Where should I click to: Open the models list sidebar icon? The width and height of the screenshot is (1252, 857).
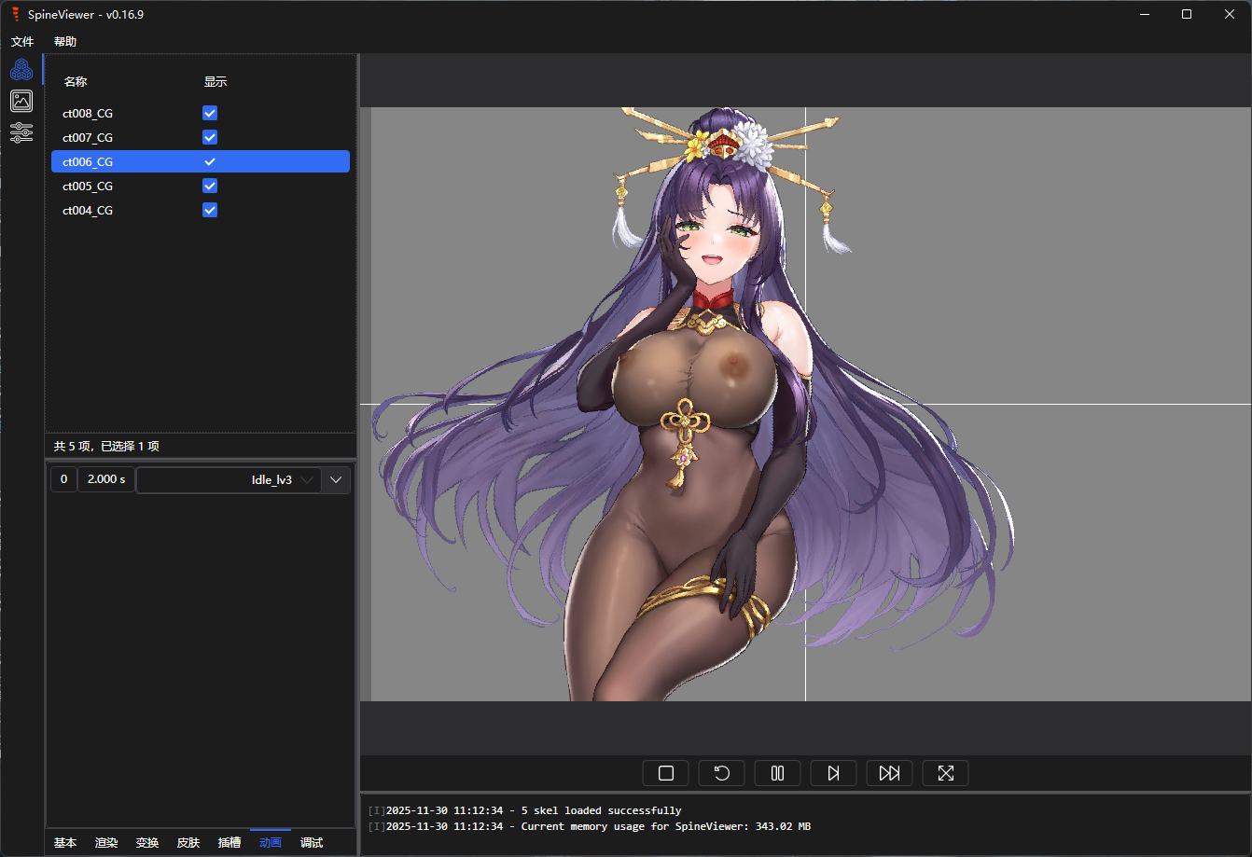pos(21,69)
